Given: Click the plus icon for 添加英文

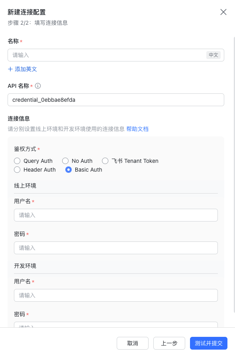Looking at the screenshot, I should tap(10, 69).
